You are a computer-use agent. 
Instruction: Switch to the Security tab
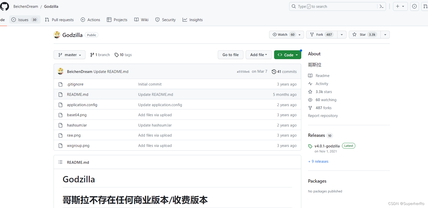tap(165, 20)
